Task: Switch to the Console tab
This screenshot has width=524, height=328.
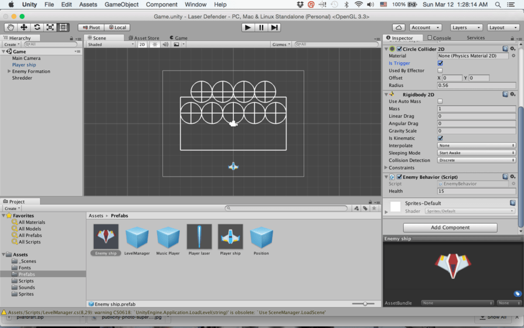Action: (440, 38)
